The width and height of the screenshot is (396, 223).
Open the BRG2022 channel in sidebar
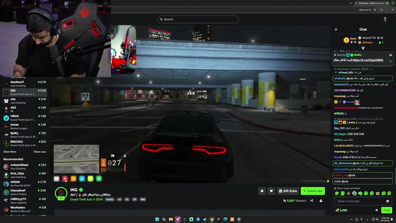pyautogui.click(x=25, y=143)
